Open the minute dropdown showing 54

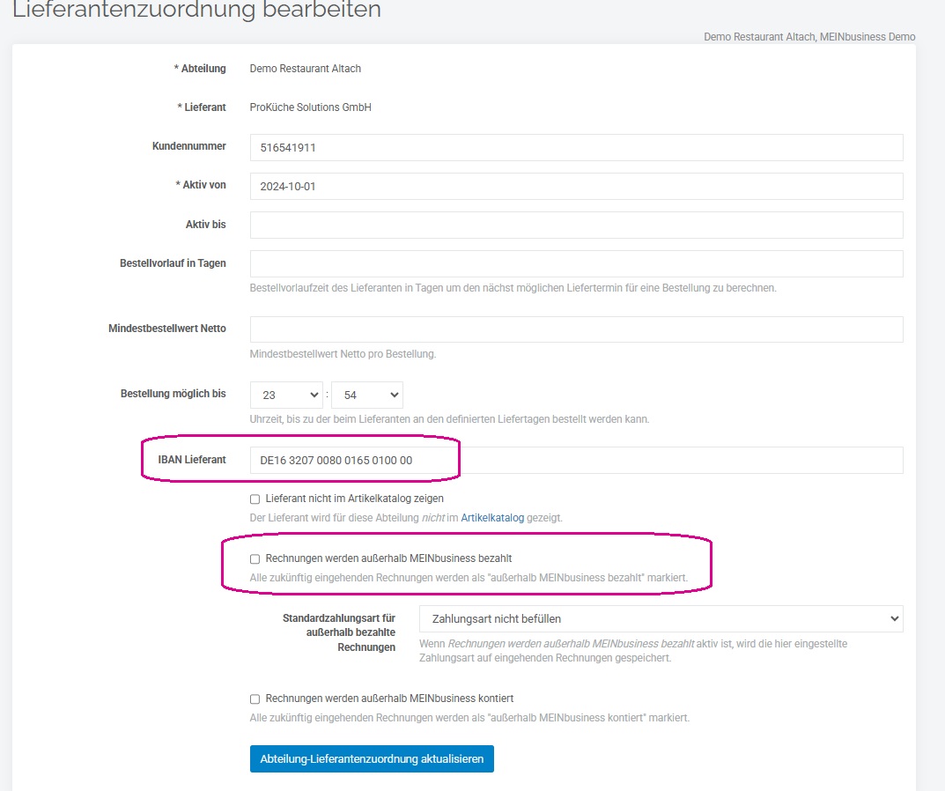click(367, 395)
